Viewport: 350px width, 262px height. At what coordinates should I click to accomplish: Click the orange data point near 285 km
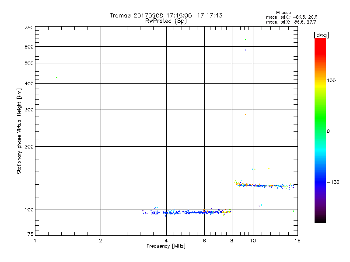[245, 115]
